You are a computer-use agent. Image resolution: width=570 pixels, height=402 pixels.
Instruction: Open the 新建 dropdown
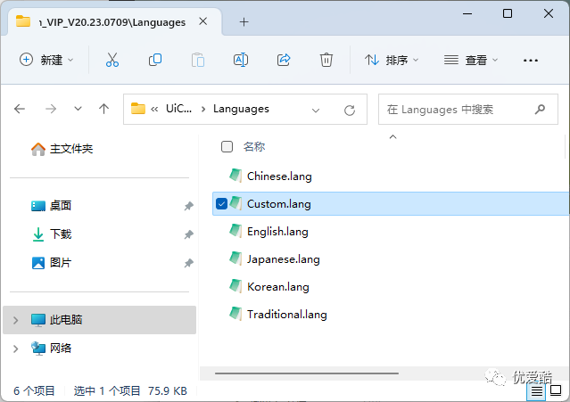[x=46, y=60]
